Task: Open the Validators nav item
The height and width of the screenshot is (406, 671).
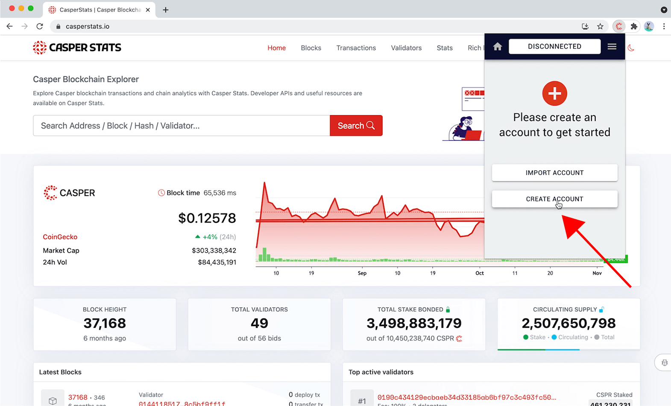Action: point(406,48)
